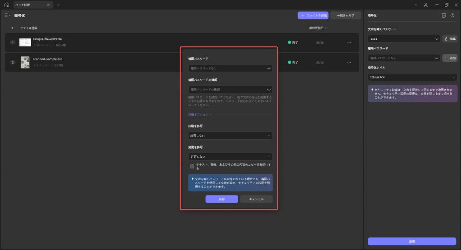Image resolution: width=461 pixels, height=250 pixels.
Task: Open more options for scanned-sample-file
Action: pos(349,62)
